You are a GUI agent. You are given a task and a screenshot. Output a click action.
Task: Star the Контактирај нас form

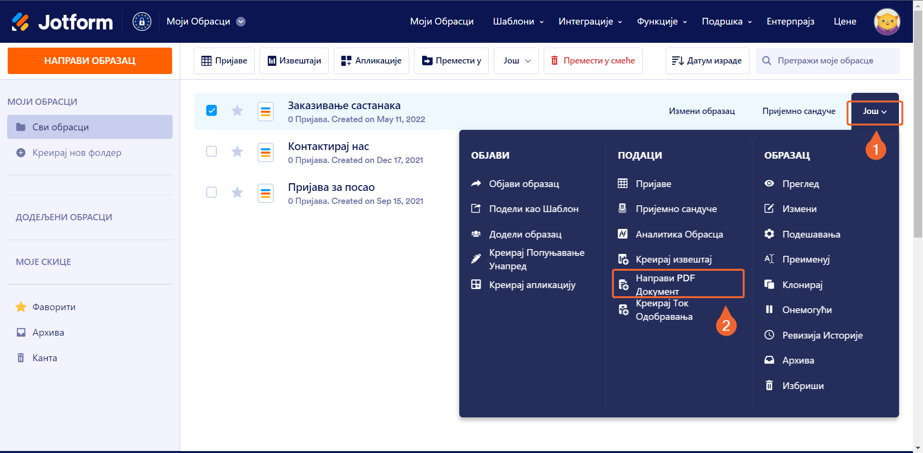click(237, 152)
